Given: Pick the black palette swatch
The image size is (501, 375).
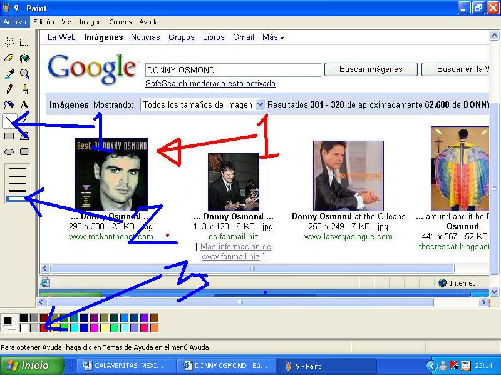Looking at the screenshot, I should [x=24, y=317].
